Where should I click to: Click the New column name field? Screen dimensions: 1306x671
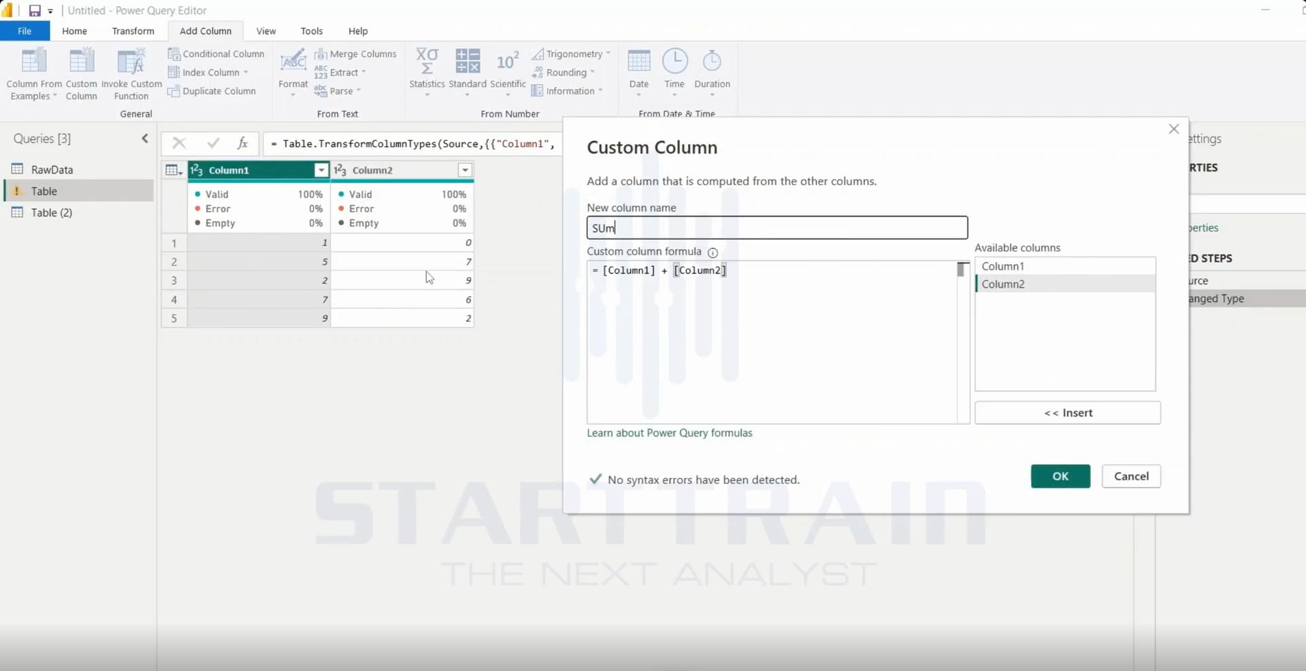coord(777,228)
